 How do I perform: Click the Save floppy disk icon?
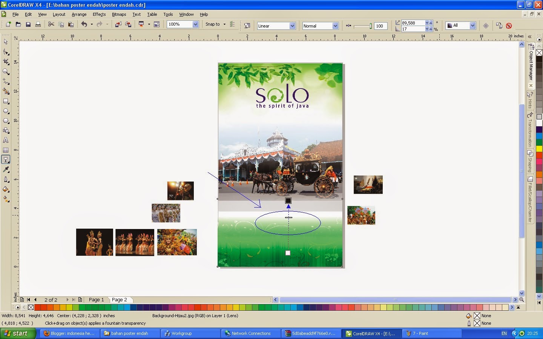pos(28,24)
